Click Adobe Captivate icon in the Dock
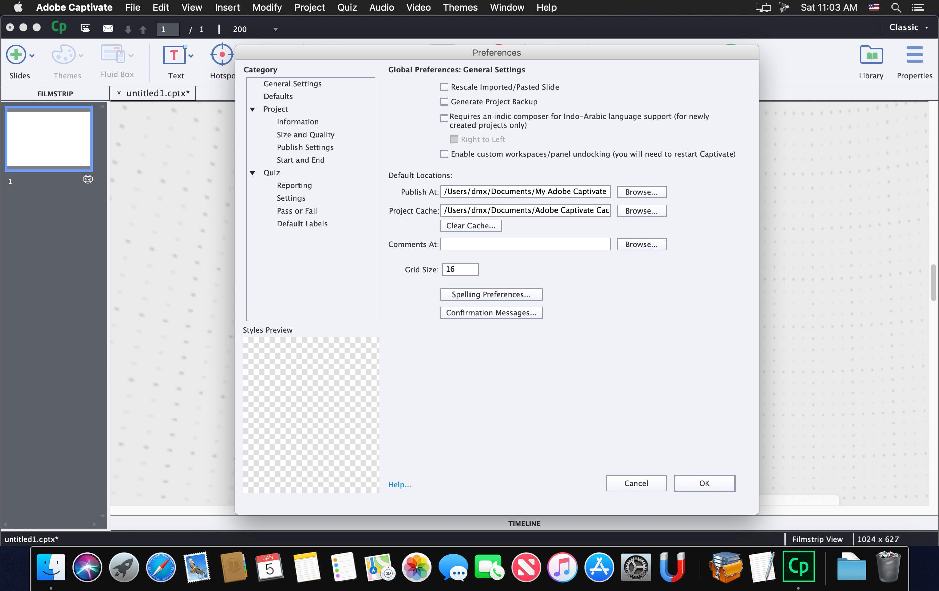The width and height of the screenshot is (939, 591). [798, 567]
